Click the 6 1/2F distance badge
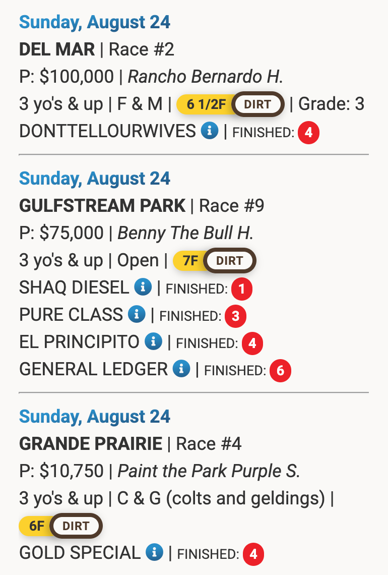The width and height of the screenshot is (388, 575). coord(206,104)
